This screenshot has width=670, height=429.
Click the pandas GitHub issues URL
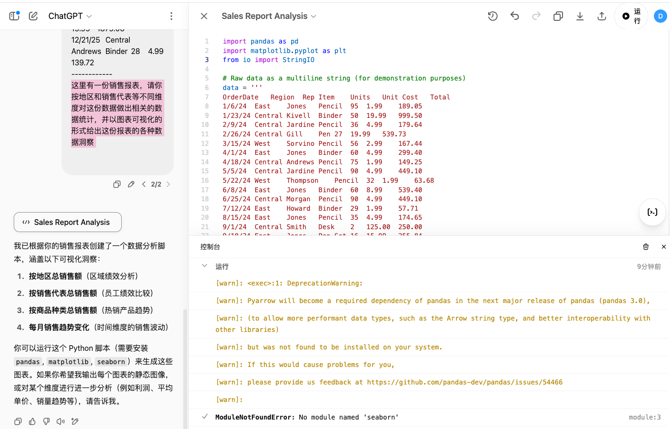point(465,382)
